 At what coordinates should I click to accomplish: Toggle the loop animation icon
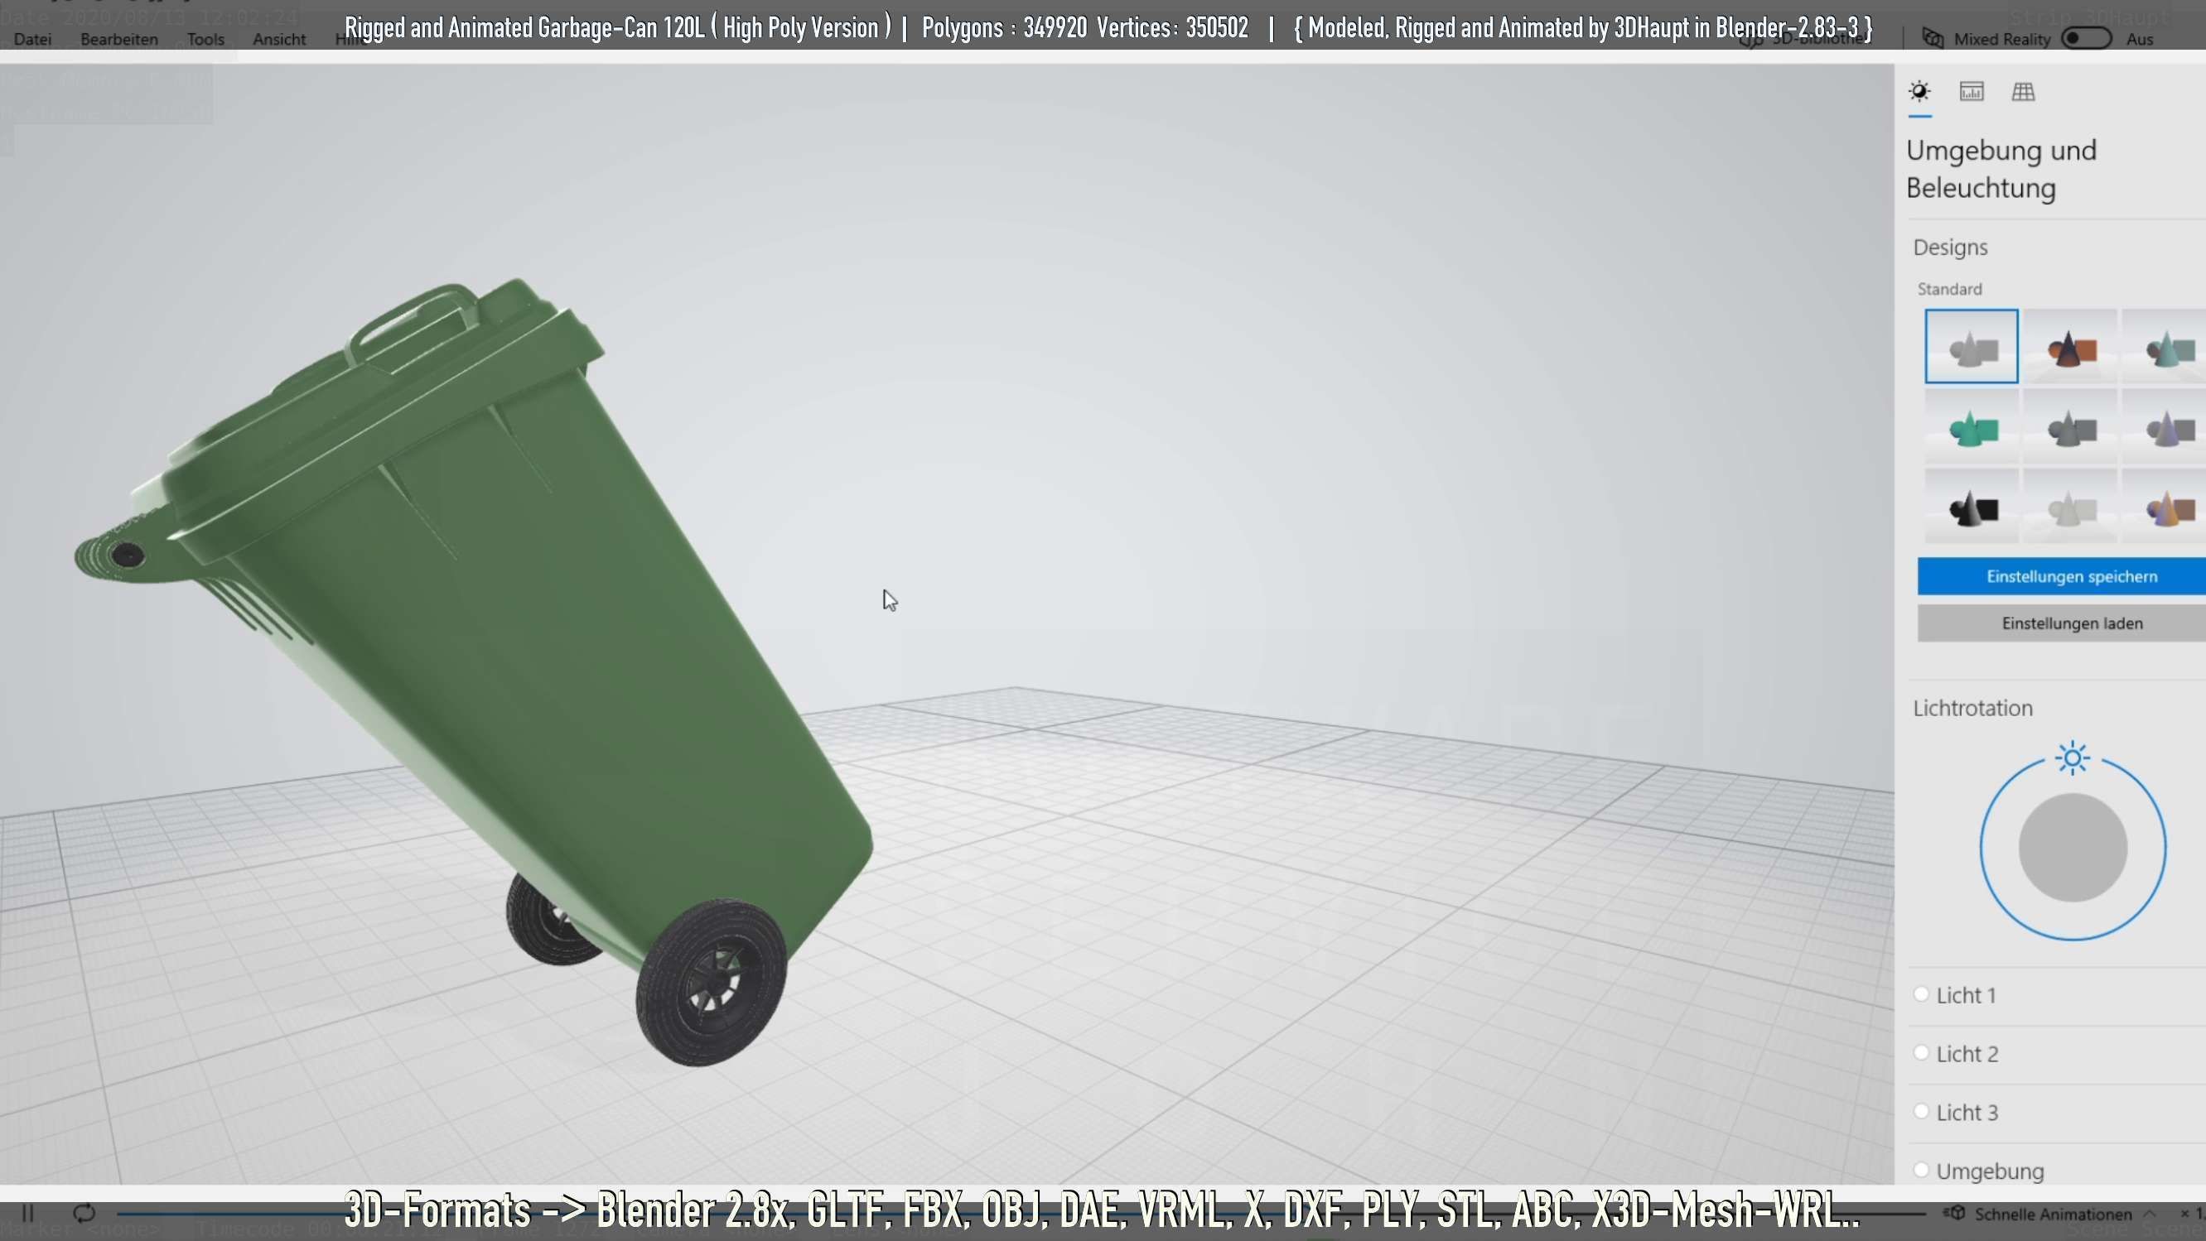tap(84, 1214)
